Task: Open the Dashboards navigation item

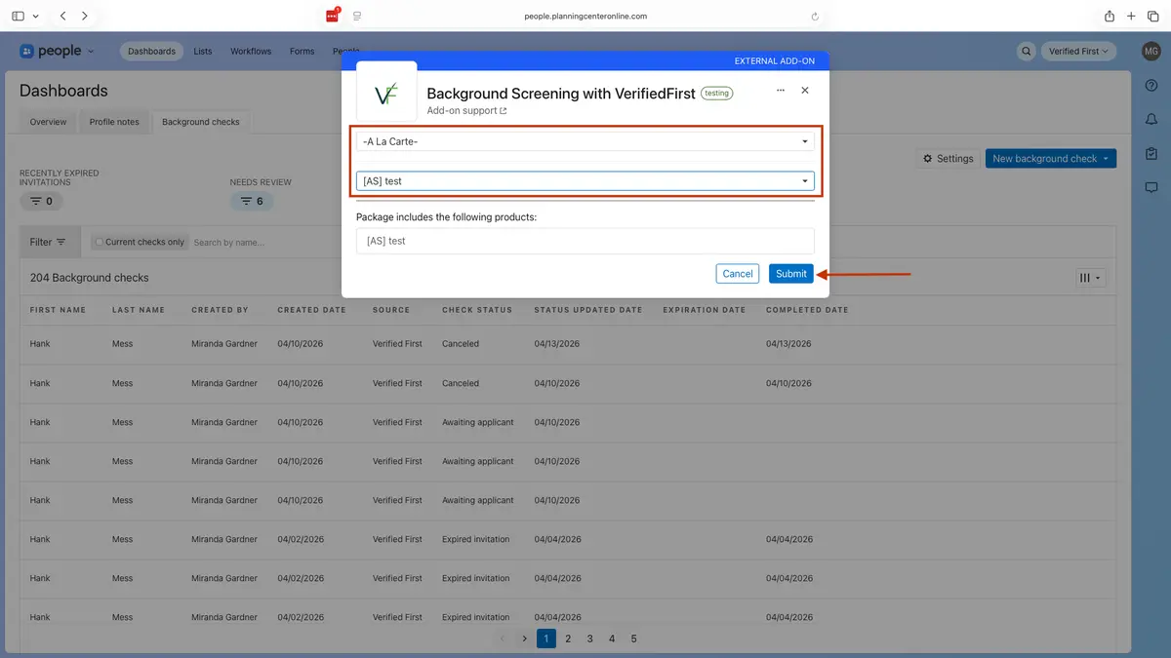Action: coord(151,52)
